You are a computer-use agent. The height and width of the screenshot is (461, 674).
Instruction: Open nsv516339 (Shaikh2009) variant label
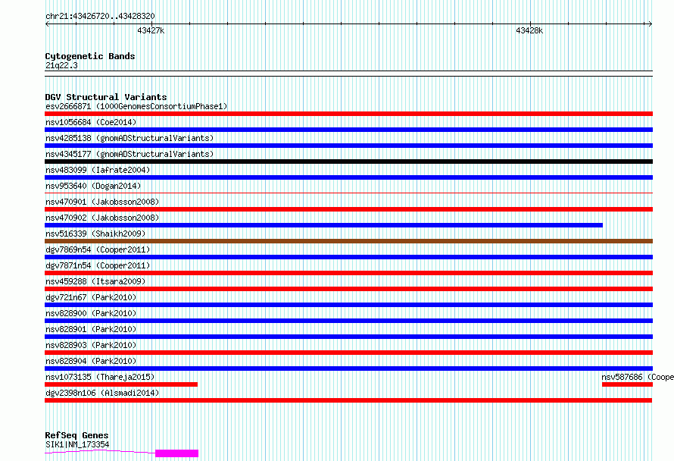pos(95,234)
